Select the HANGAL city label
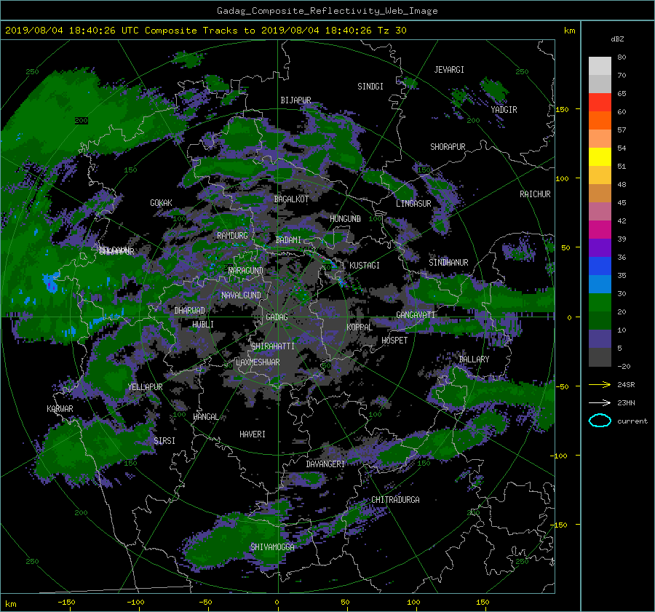 [x=206, y=417]
